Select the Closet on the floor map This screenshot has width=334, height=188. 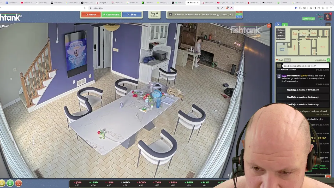(314, 52)
